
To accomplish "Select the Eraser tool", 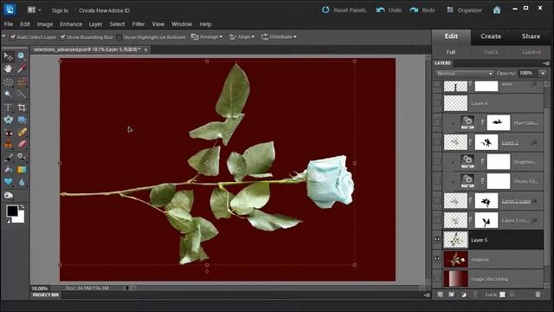I will [22, 145].
